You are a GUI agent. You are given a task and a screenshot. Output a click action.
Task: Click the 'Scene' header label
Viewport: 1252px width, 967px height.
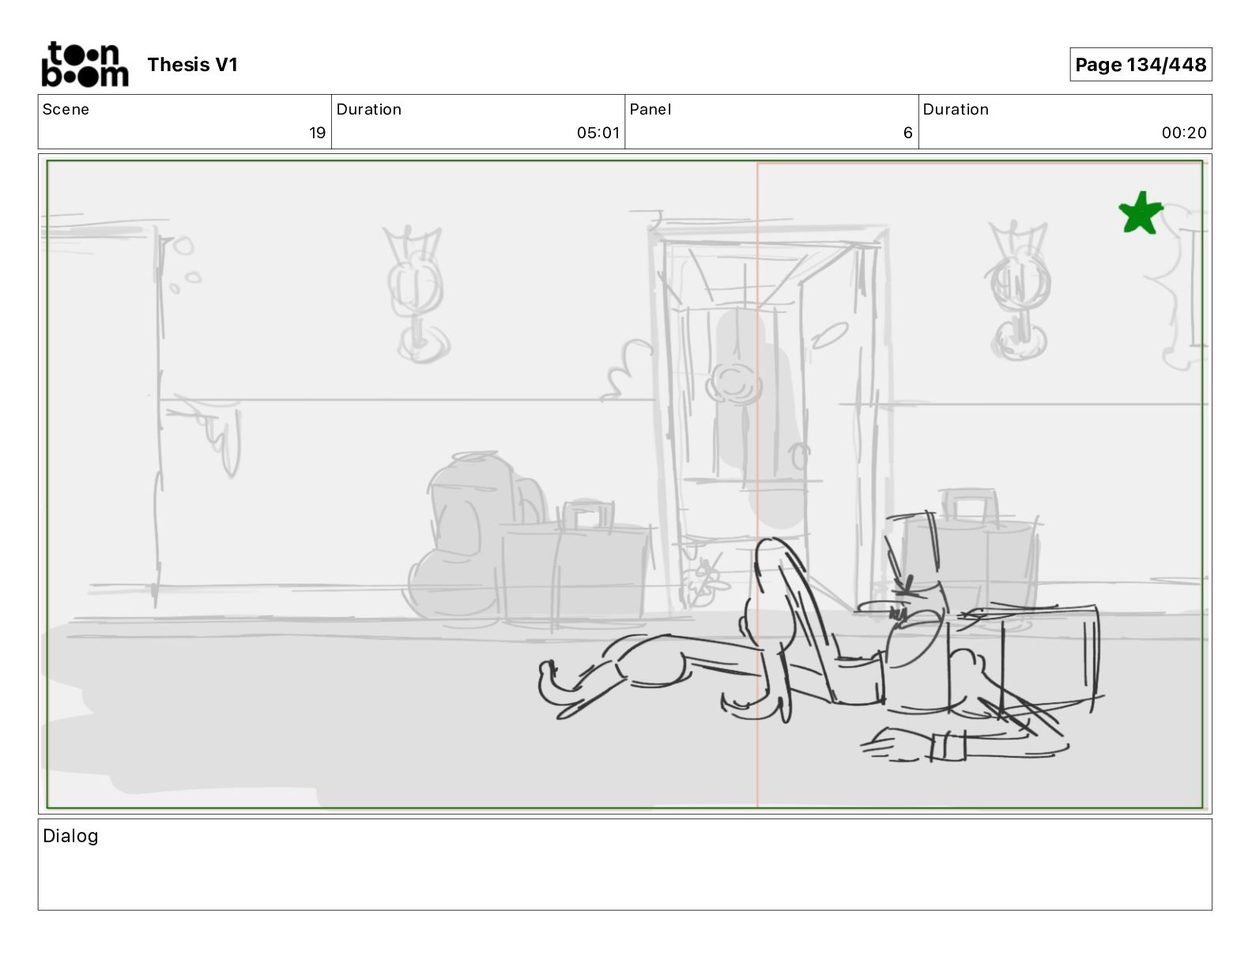pyautogui.click(x=66, y=109)
